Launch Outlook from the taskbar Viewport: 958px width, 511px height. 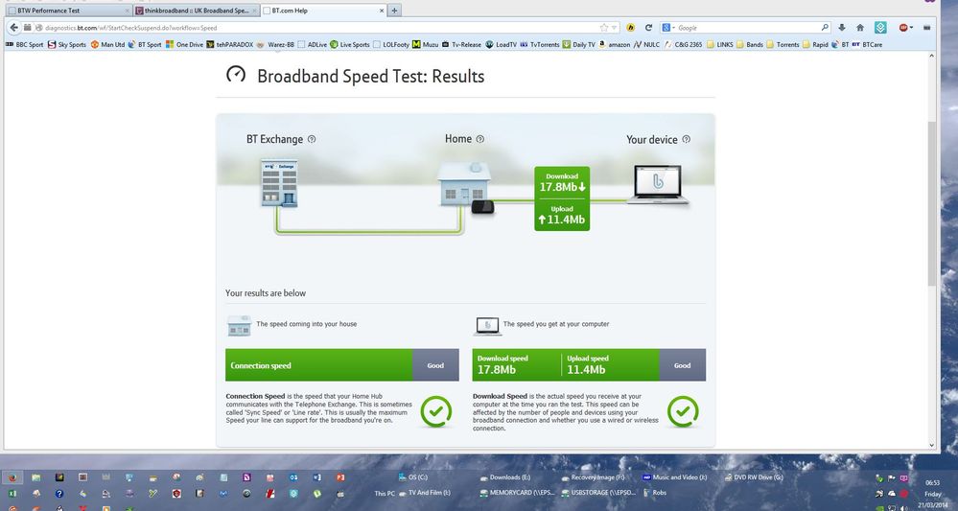click(x=293, y=477)
